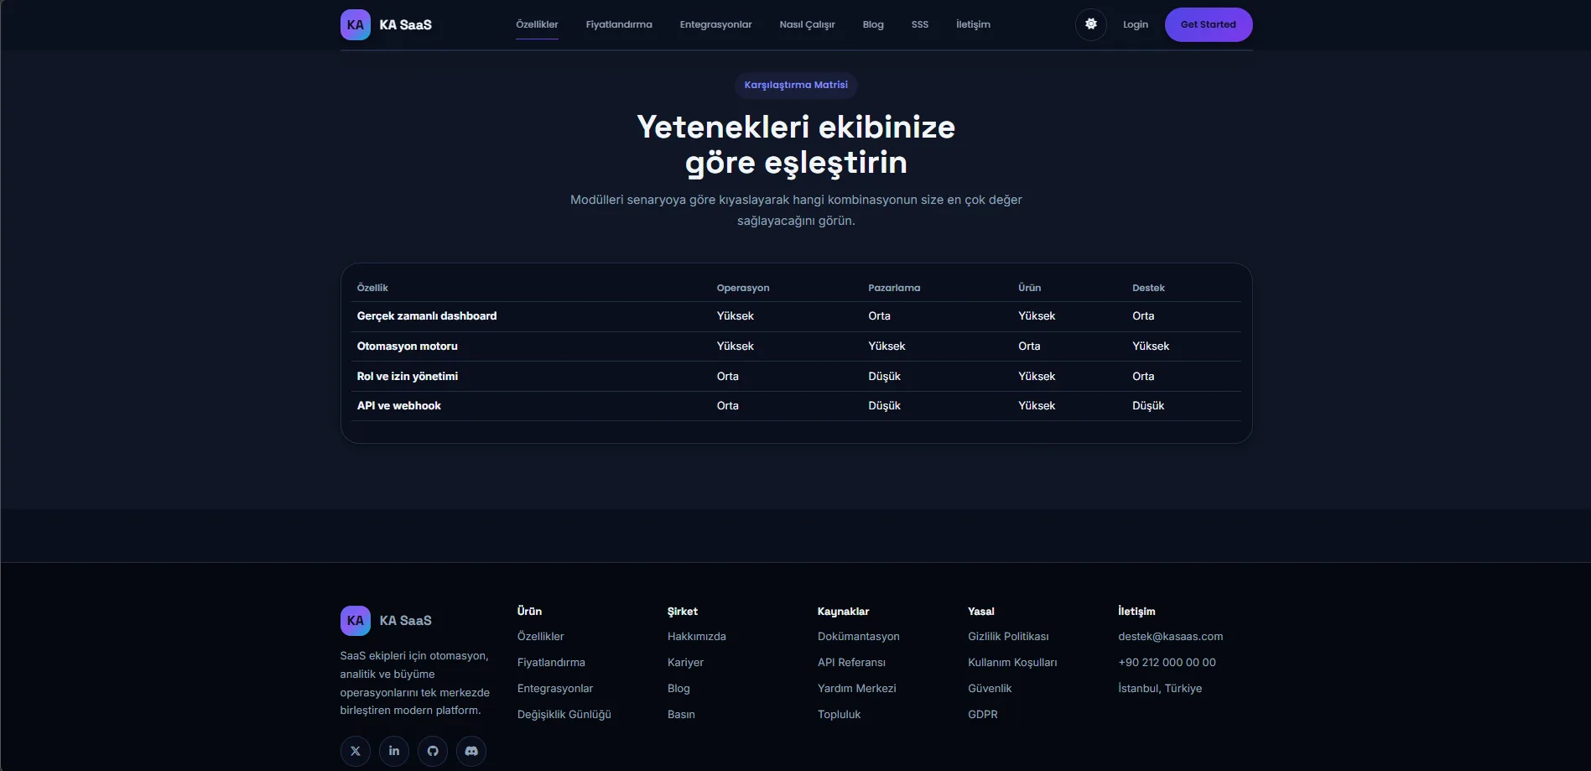This screenshot has width=1591, height=771.
Task: Open the Dokümantasyon link under Kaynaklar
Action: click(x=858, y=636)
